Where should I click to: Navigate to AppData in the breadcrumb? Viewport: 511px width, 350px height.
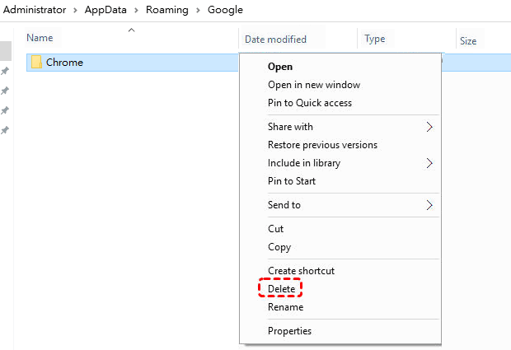(x=105, y=10)
